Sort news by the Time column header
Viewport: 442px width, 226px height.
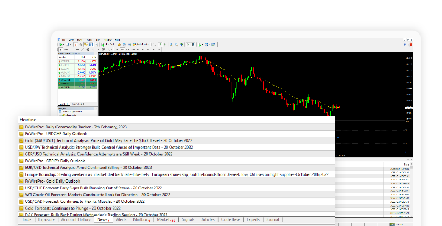point(406,164)
